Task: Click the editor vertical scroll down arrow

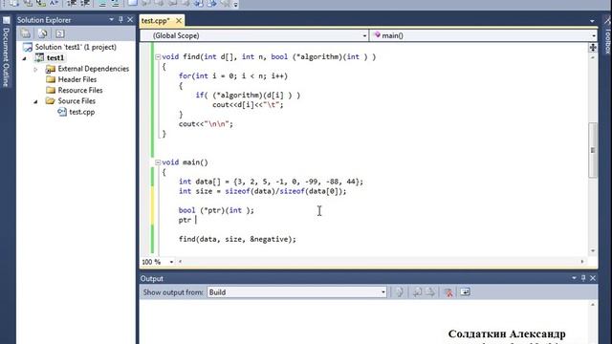Action: [x=593, y=251]
